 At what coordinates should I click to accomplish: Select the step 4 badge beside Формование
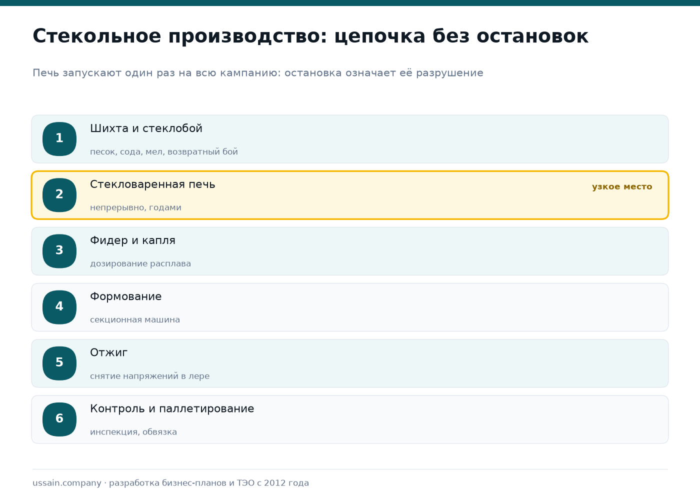[59, 307]
